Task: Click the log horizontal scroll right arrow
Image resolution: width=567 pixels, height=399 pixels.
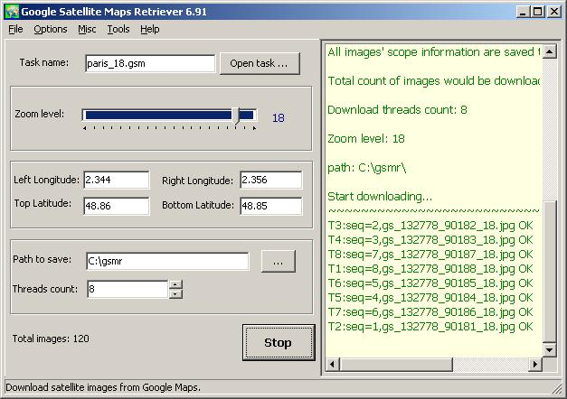Action: (534, 364)
